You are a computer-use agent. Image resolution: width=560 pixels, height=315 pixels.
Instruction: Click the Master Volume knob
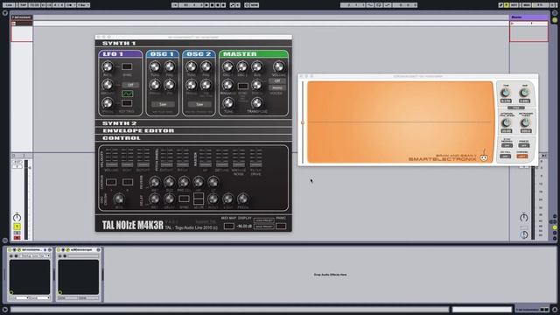279,66
